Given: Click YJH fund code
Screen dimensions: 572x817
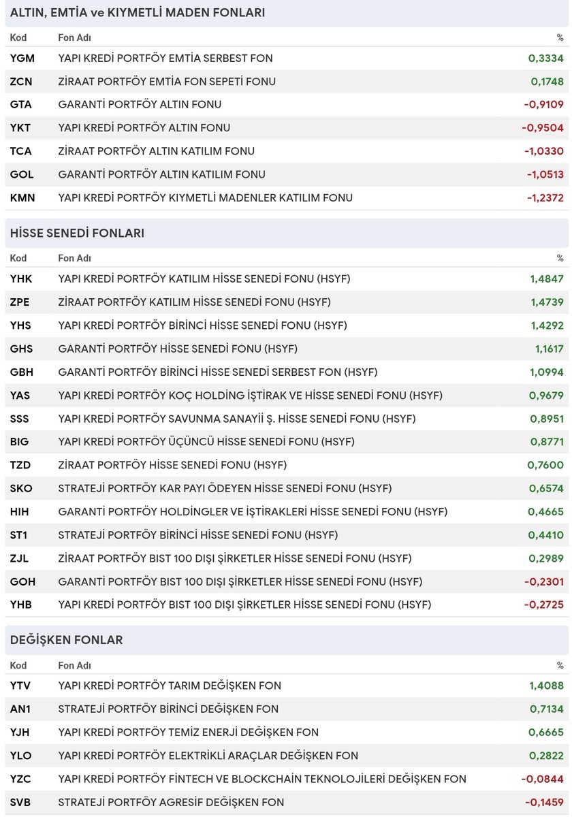Looking at the screenshot, I should pos(20,732).
